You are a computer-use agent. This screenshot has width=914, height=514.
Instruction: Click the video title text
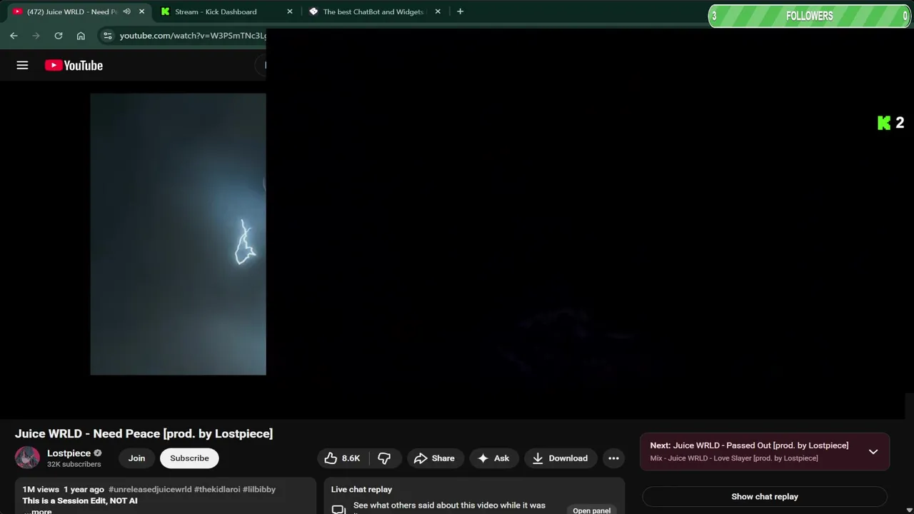(x=144, y=433)
